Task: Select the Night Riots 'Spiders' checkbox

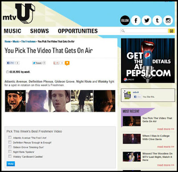Action: [10, 152]
